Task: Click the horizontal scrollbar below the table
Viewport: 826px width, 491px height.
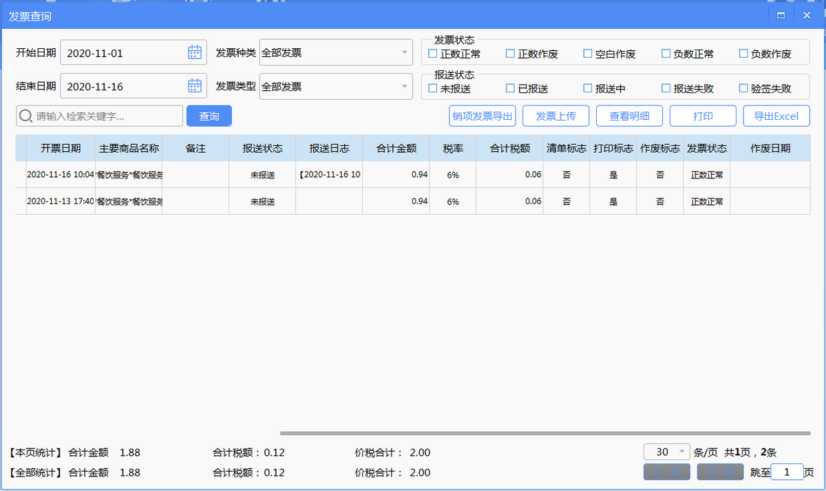Action: click(x=544, y=433)
